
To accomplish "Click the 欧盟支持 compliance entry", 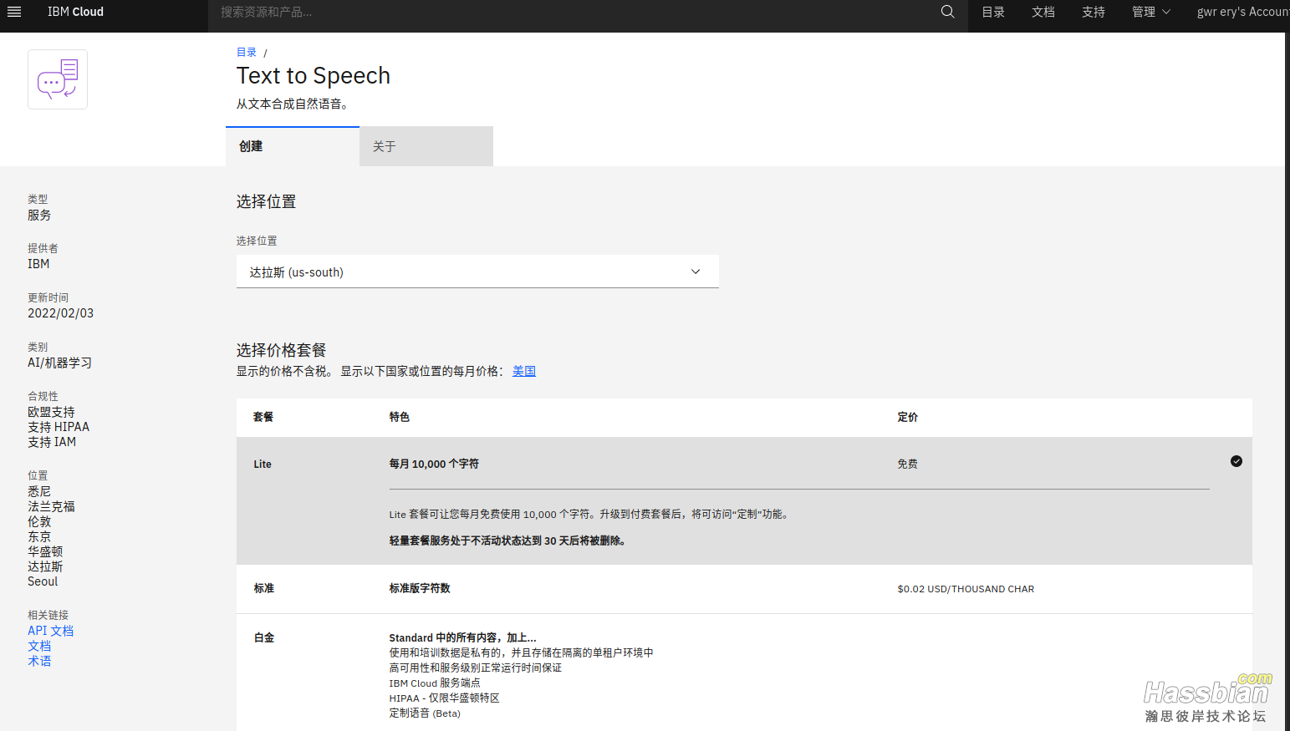I will pos(51,412).
